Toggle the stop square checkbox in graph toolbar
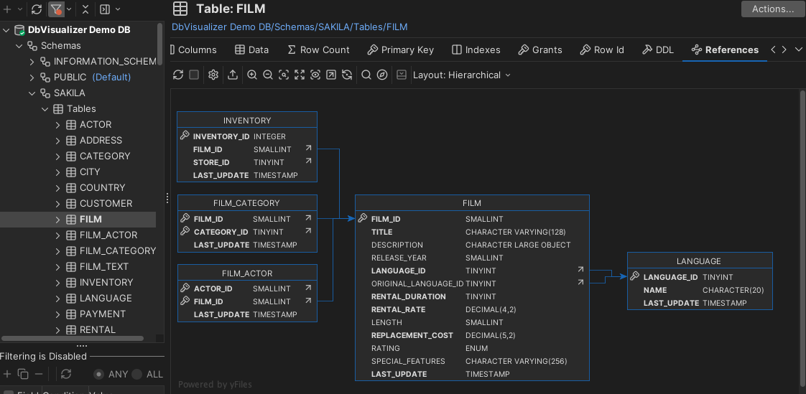The image size is (806, 394). click(x=194, y=75)
